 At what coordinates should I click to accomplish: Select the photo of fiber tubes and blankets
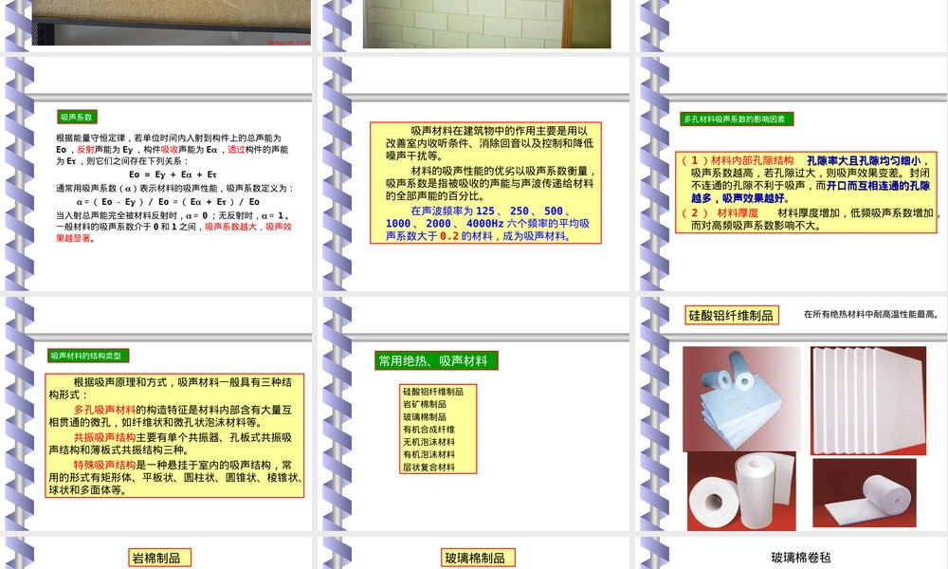(x=741, y=399)
